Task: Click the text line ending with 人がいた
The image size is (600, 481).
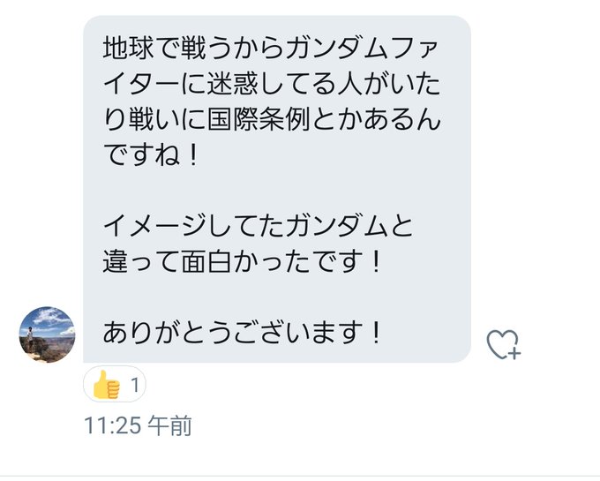Action: (272, 84)
